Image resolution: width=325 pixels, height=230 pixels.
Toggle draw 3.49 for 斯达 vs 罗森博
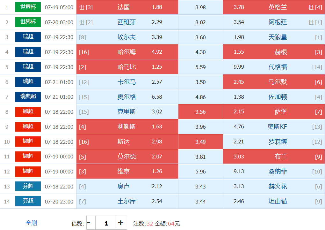point(200,142)
